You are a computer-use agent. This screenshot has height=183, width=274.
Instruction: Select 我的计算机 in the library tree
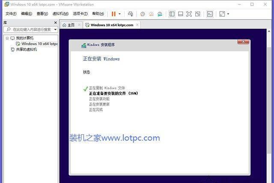[25, 38]
